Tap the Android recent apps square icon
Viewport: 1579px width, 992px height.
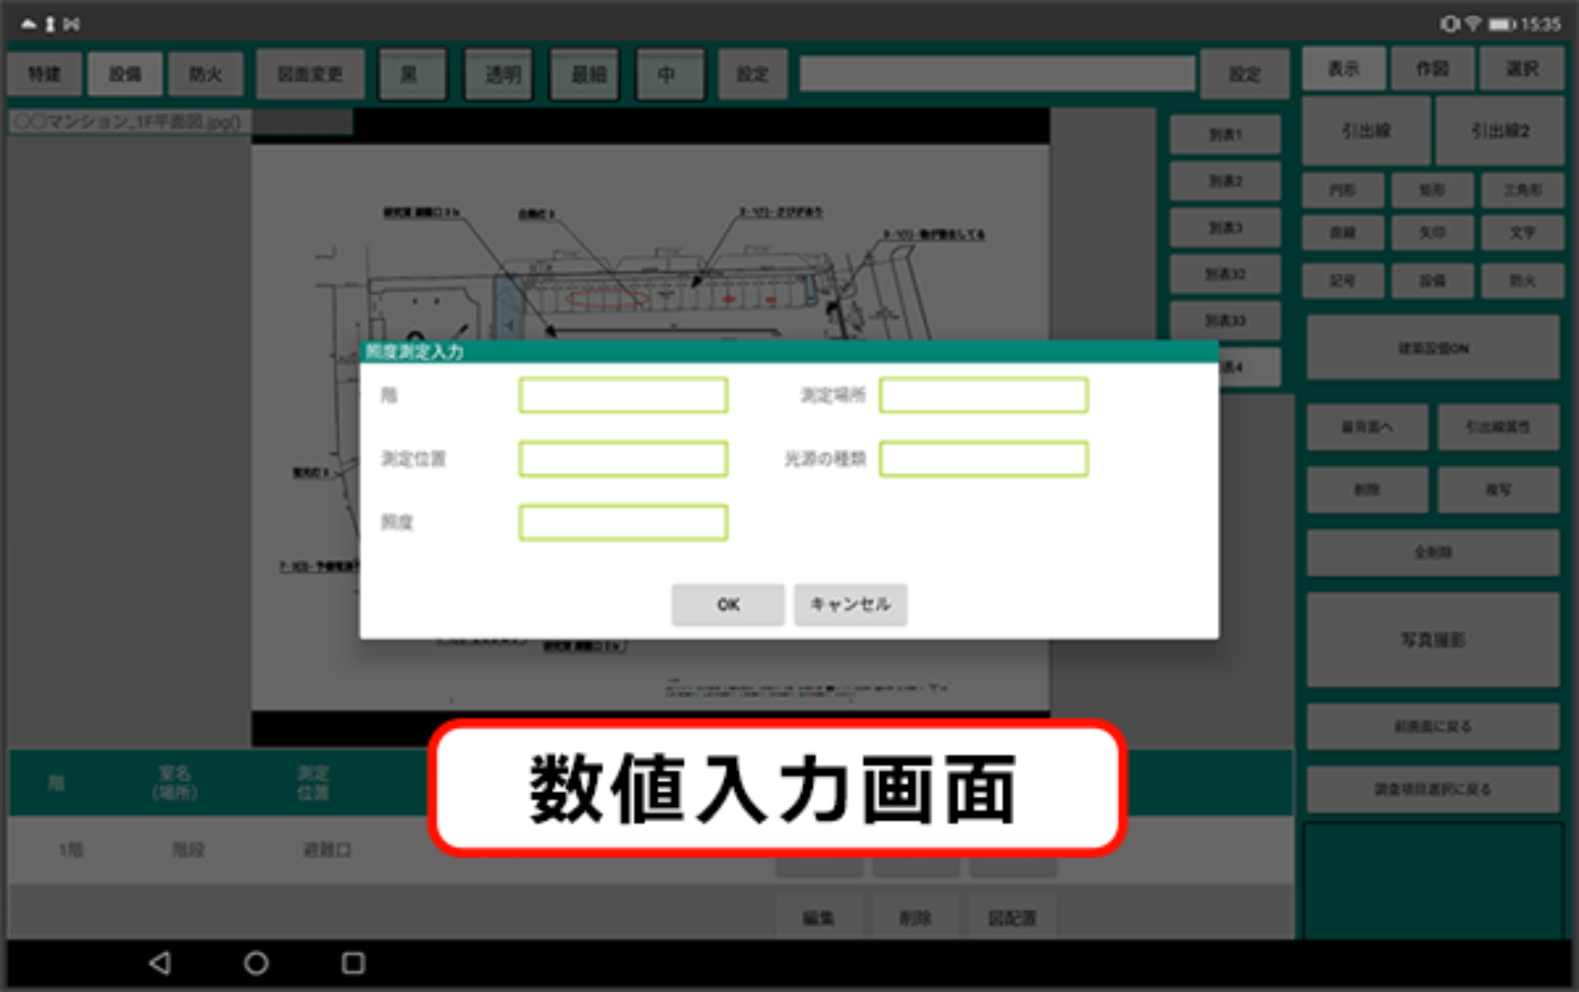353,962
